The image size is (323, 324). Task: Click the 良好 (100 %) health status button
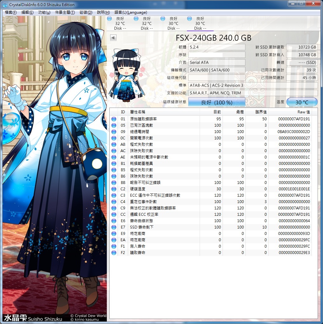pos(217,102)
